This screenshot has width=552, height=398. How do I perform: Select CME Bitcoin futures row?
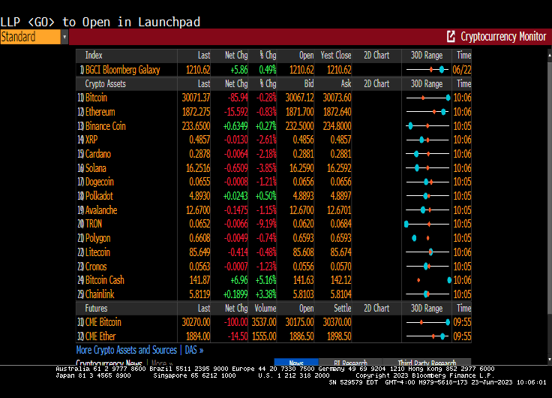(103, 322)
